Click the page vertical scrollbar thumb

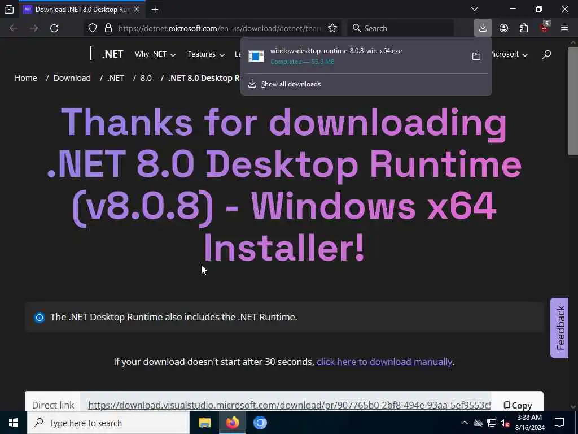click(573, 101)
